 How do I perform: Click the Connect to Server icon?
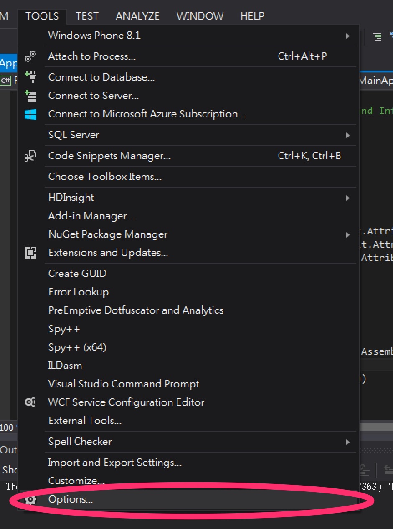tap(30, 96)
